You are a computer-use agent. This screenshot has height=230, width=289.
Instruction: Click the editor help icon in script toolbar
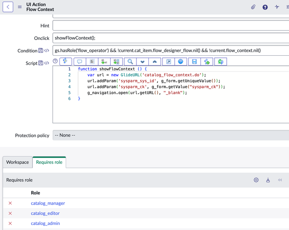(x=180, y=62)
